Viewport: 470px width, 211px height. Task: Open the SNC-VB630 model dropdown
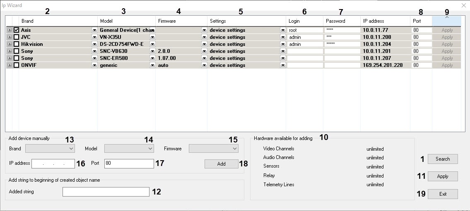pos(152,51)
